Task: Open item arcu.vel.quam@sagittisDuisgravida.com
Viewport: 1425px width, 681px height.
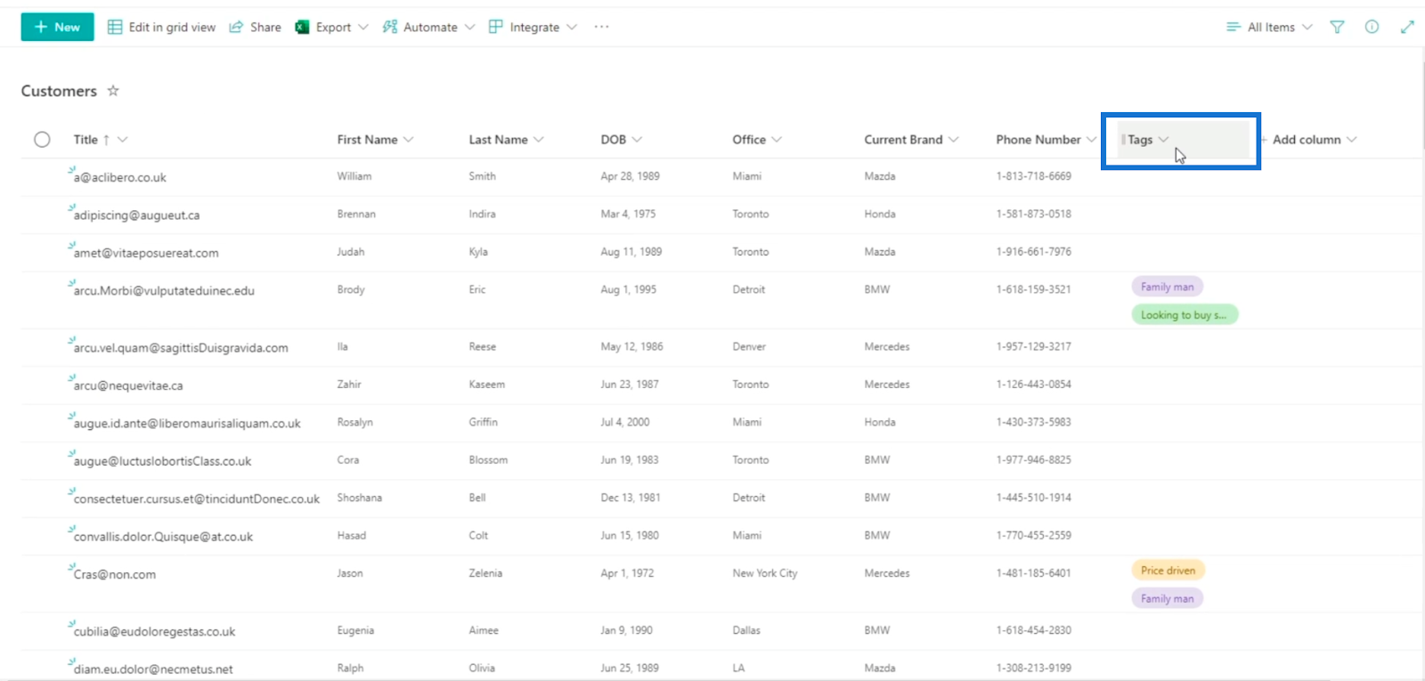Action: (x=181, y=348)
